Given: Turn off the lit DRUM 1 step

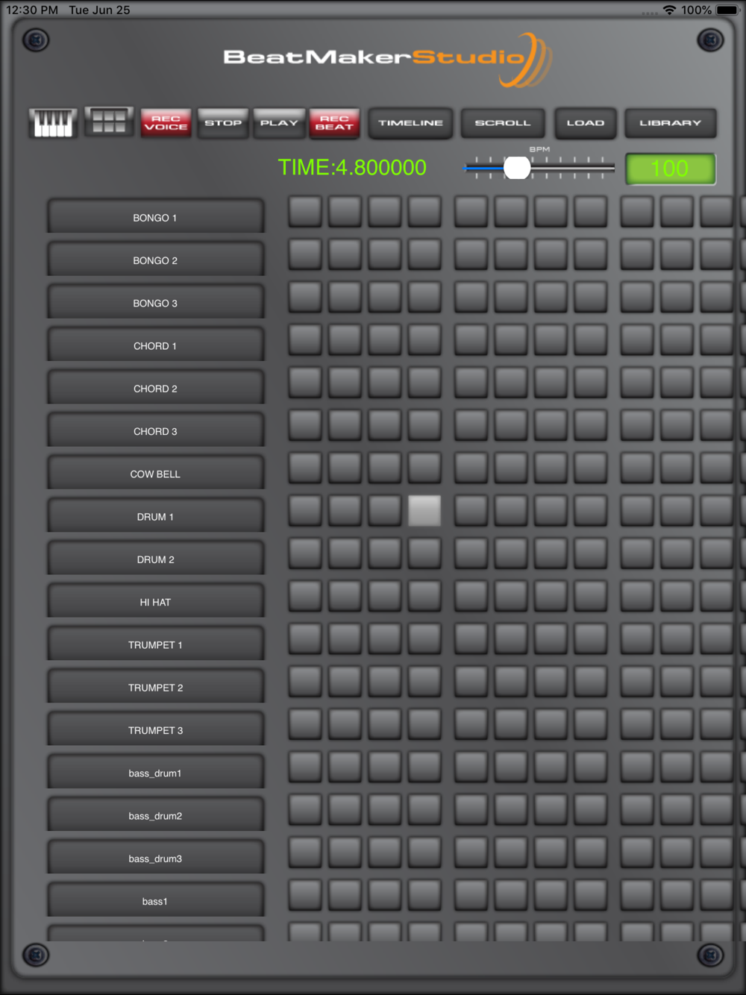Looking at the screenshot, I should pos(424,510).
